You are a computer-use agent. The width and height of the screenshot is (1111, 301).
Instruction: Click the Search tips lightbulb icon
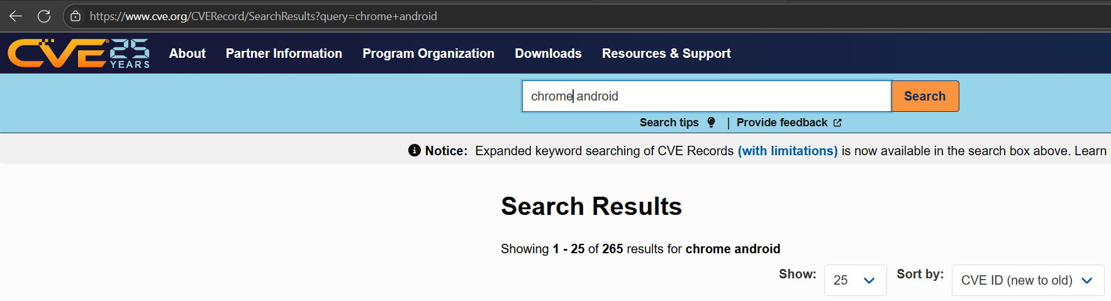point(711,123)
